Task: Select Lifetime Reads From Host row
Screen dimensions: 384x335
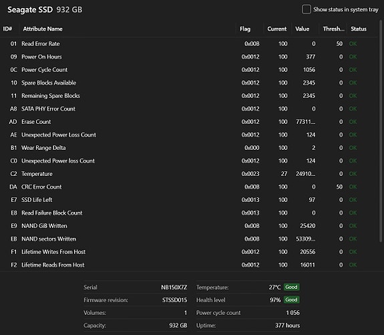Action: pyautogui.click(x=188, y=265)
